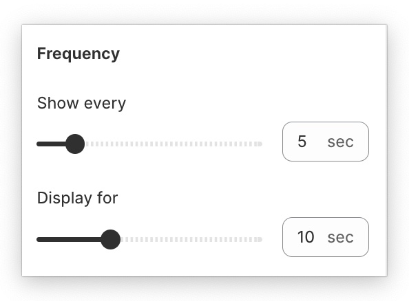
Task: Select the value 5 in Show every box
Action: (302, 142)
